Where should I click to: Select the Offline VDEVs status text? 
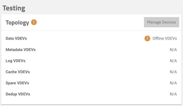(165, 38)
